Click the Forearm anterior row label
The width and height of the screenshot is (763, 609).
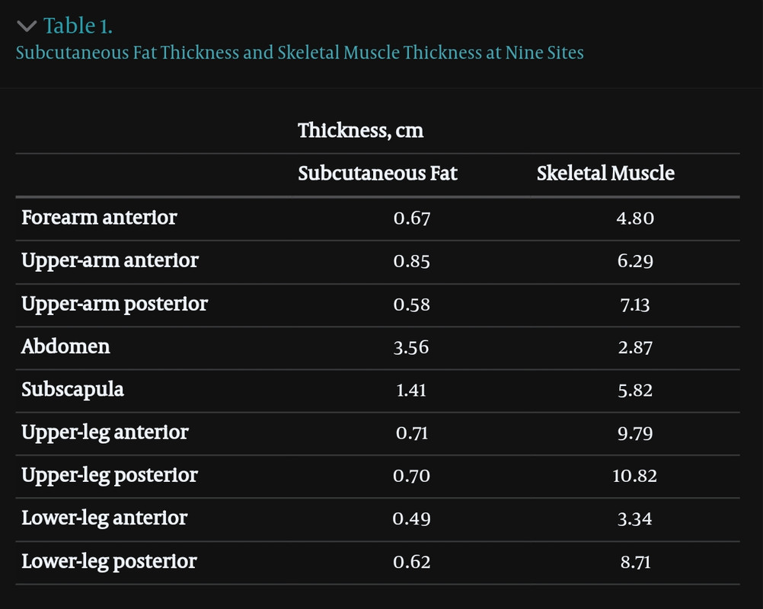click(x=99, y=218)
